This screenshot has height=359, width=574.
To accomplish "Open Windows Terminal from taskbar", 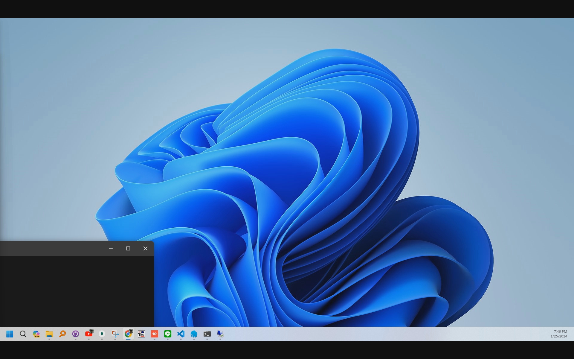I will 207,334.
